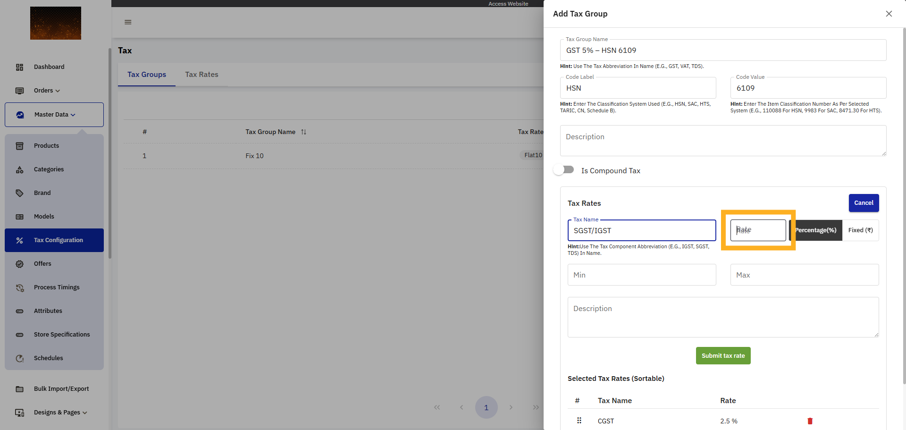Collapse the Master Data section
Viewport: 906px width, 430px height.
(x=54, y=115)
